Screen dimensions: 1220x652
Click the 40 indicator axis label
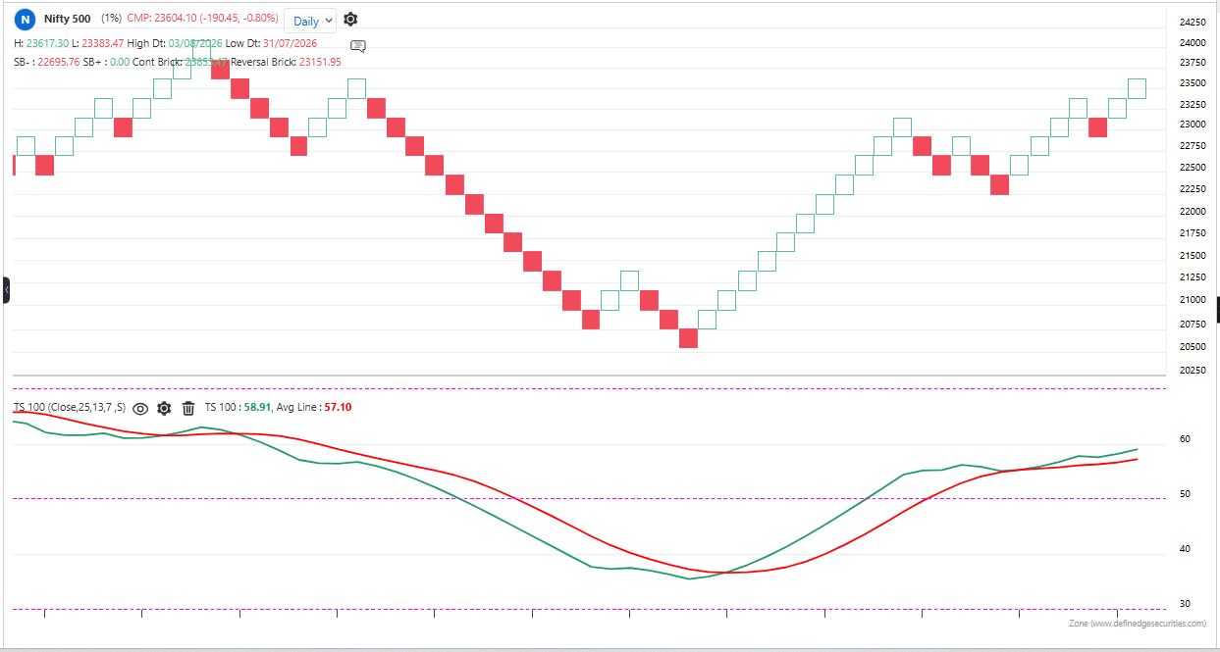point(1185,548)
